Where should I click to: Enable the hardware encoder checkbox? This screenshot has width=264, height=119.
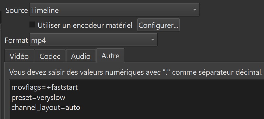click(32, 25)
